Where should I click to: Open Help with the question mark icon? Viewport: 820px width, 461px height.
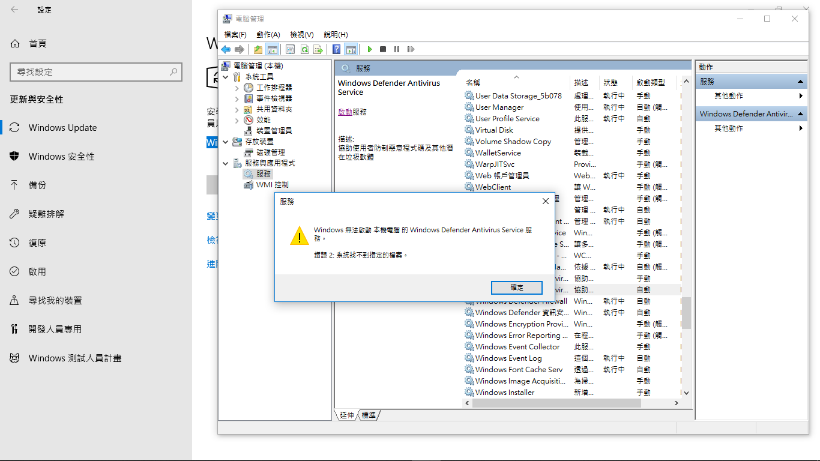337,49
